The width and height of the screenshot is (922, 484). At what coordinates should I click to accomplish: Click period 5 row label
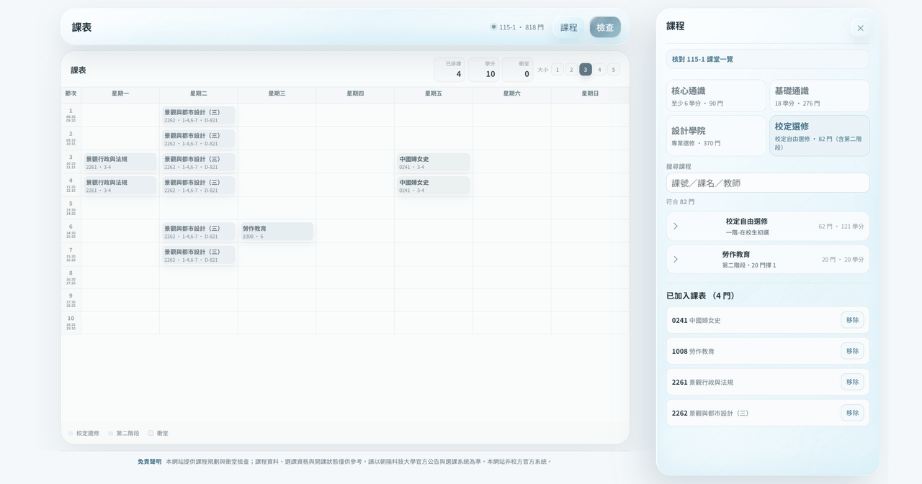(71, 208)
